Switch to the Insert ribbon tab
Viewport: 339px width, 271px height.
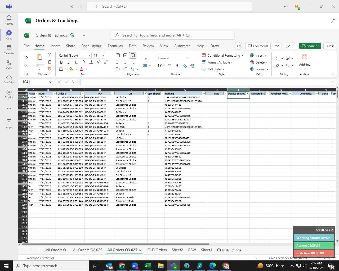click(x=55, y=46)
